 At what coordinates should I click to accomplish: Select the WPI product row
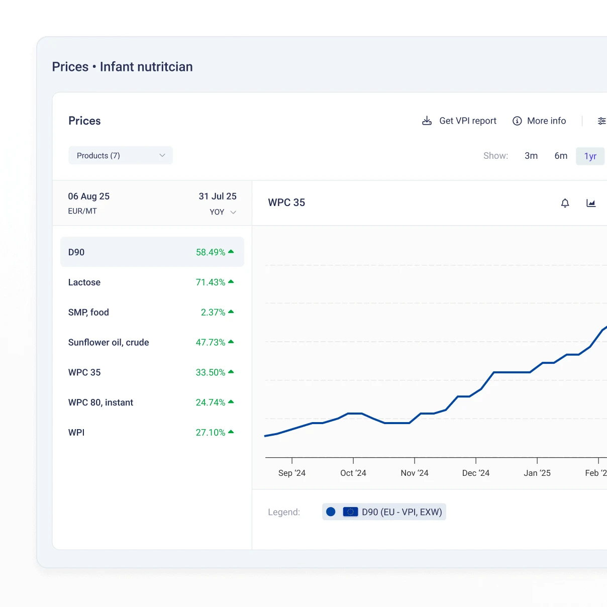click(152, 433)
